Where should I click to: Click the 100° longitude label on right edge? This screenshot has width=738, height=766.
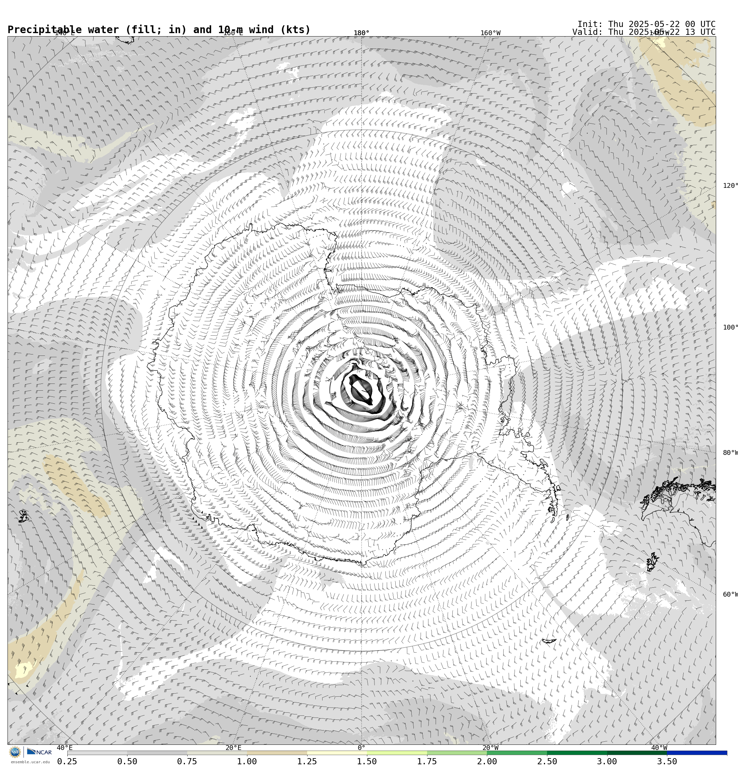(x=730, y=328)
